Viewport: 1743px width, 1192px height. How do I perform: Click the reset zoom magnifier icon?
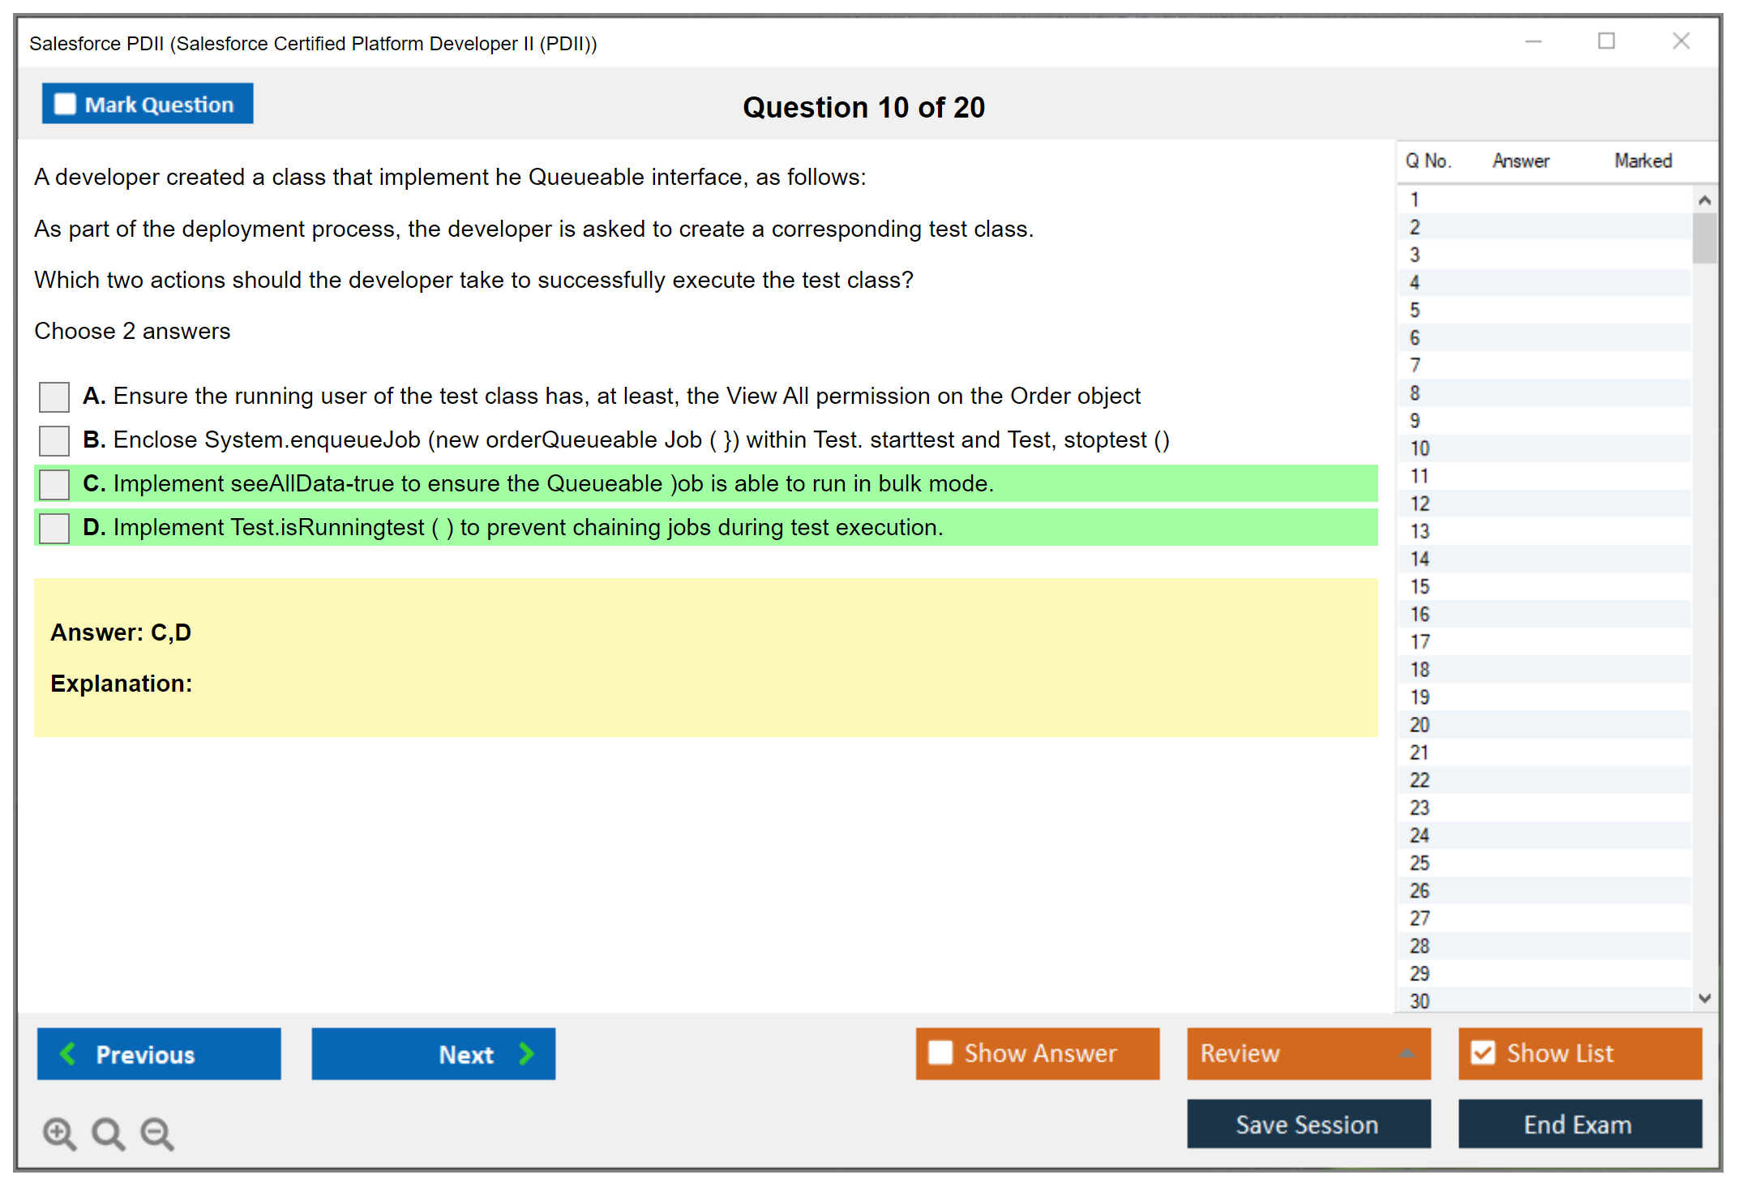[108, 1133]
